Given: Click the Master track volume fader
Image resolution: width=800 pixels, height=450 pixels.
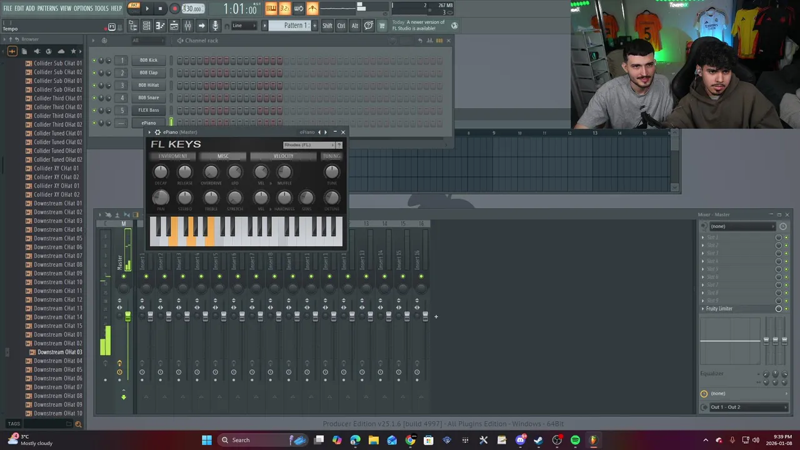Looking at the screenshot, I should coord(127,317).
